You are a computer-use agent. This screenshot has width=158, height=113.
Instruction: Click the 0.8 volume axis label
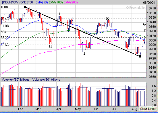(154, 96)
